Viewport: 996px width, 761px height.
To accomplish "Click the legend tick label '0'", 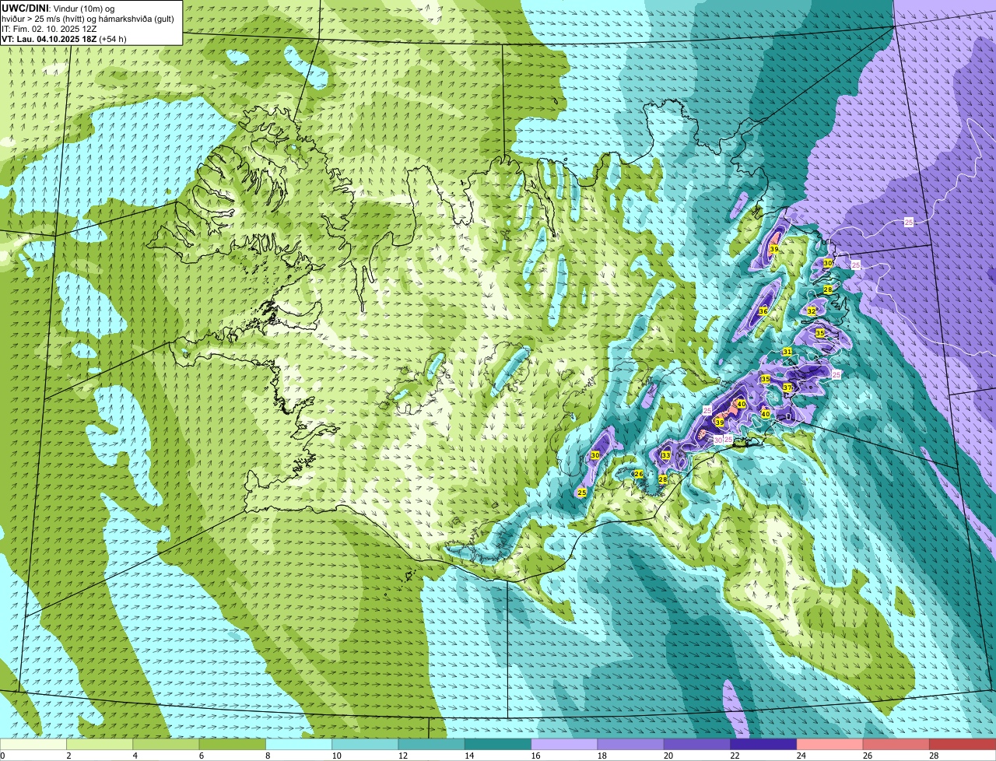I will [x=2, y=756].
